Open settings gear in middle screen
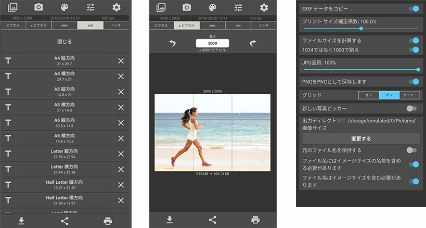Screen dimensions: 426x228 [x=264, y=7]
